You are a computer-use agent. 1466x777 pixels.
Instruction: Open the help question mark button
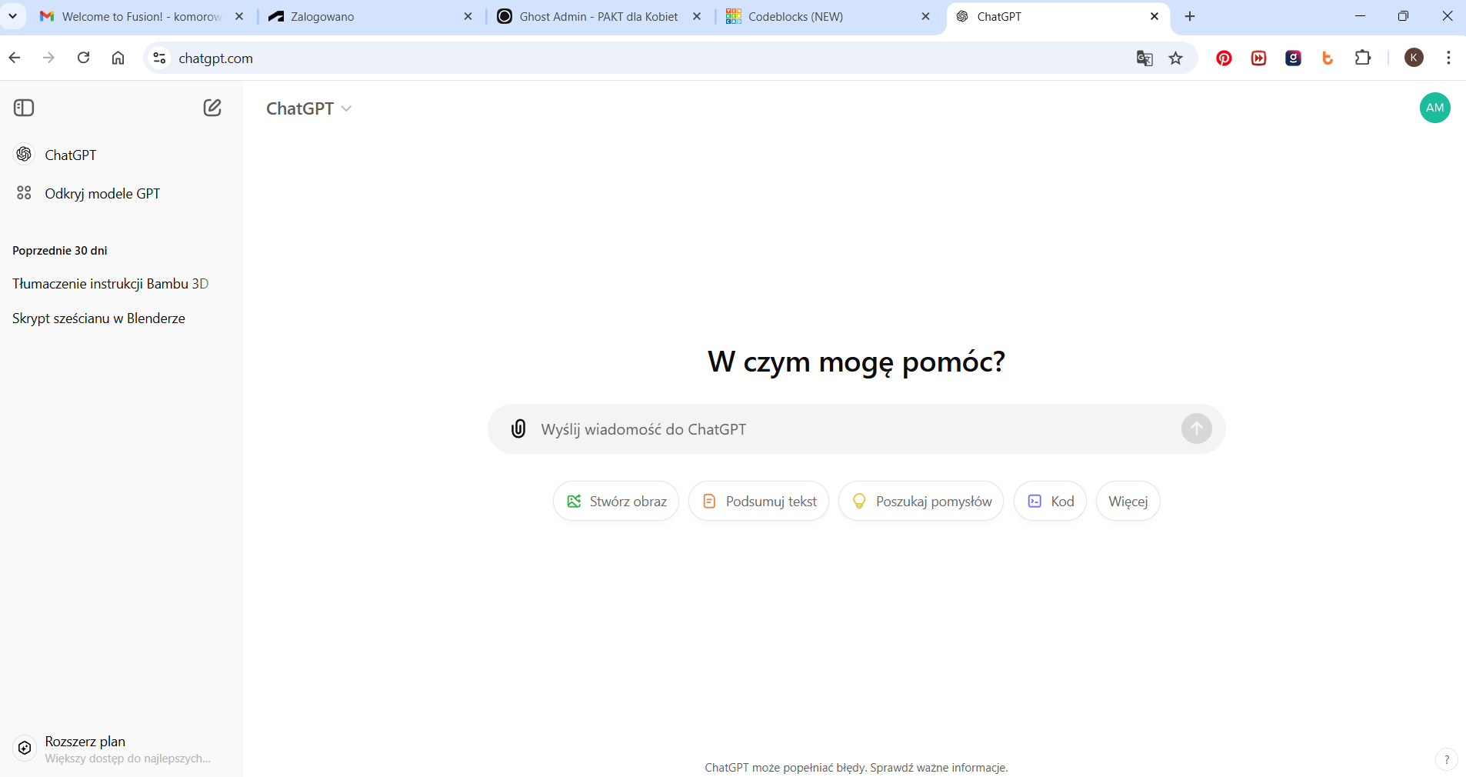(1446, 759)
